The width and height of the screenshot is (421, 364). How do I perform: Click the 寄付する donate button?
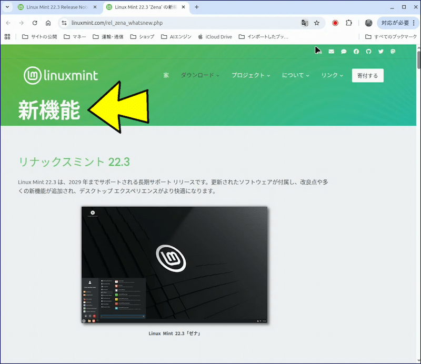tap(367, 75)
